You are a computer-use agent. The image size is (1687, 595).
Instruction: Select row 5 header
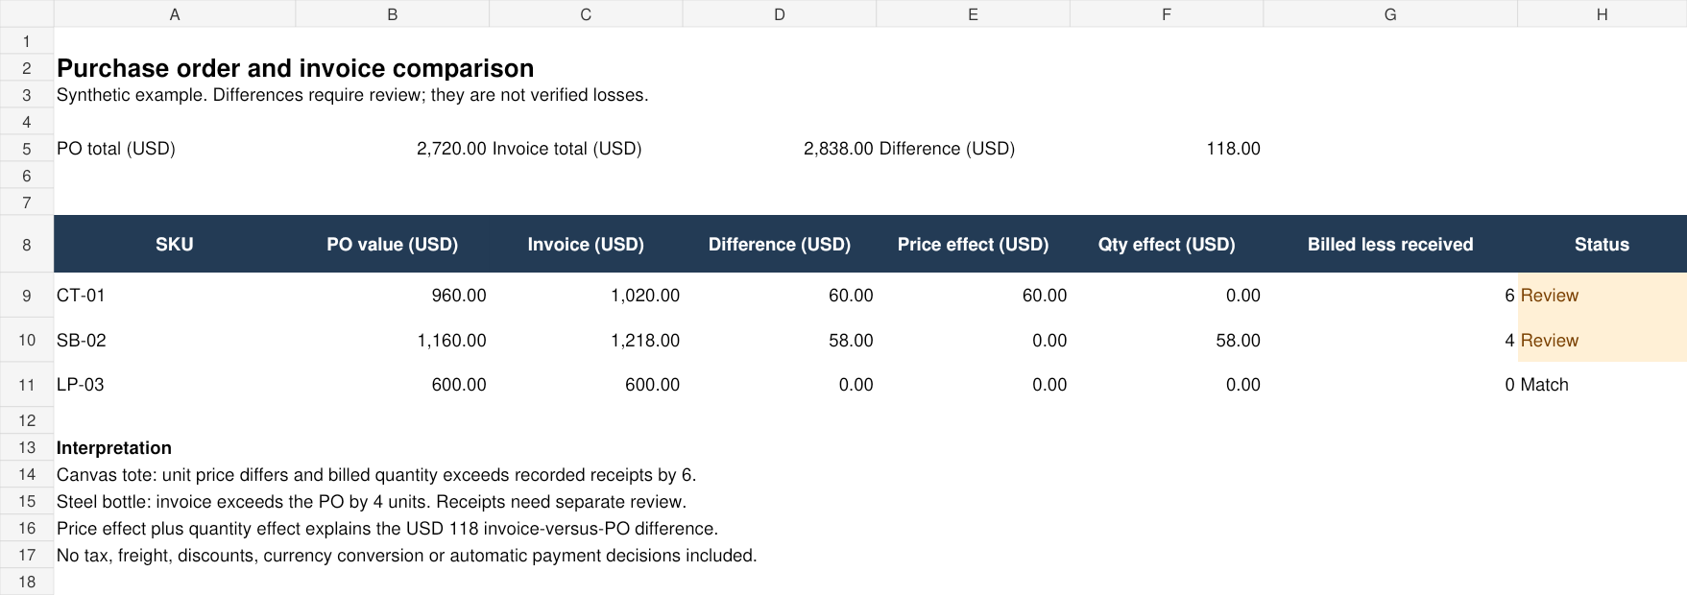pos(27,149)
